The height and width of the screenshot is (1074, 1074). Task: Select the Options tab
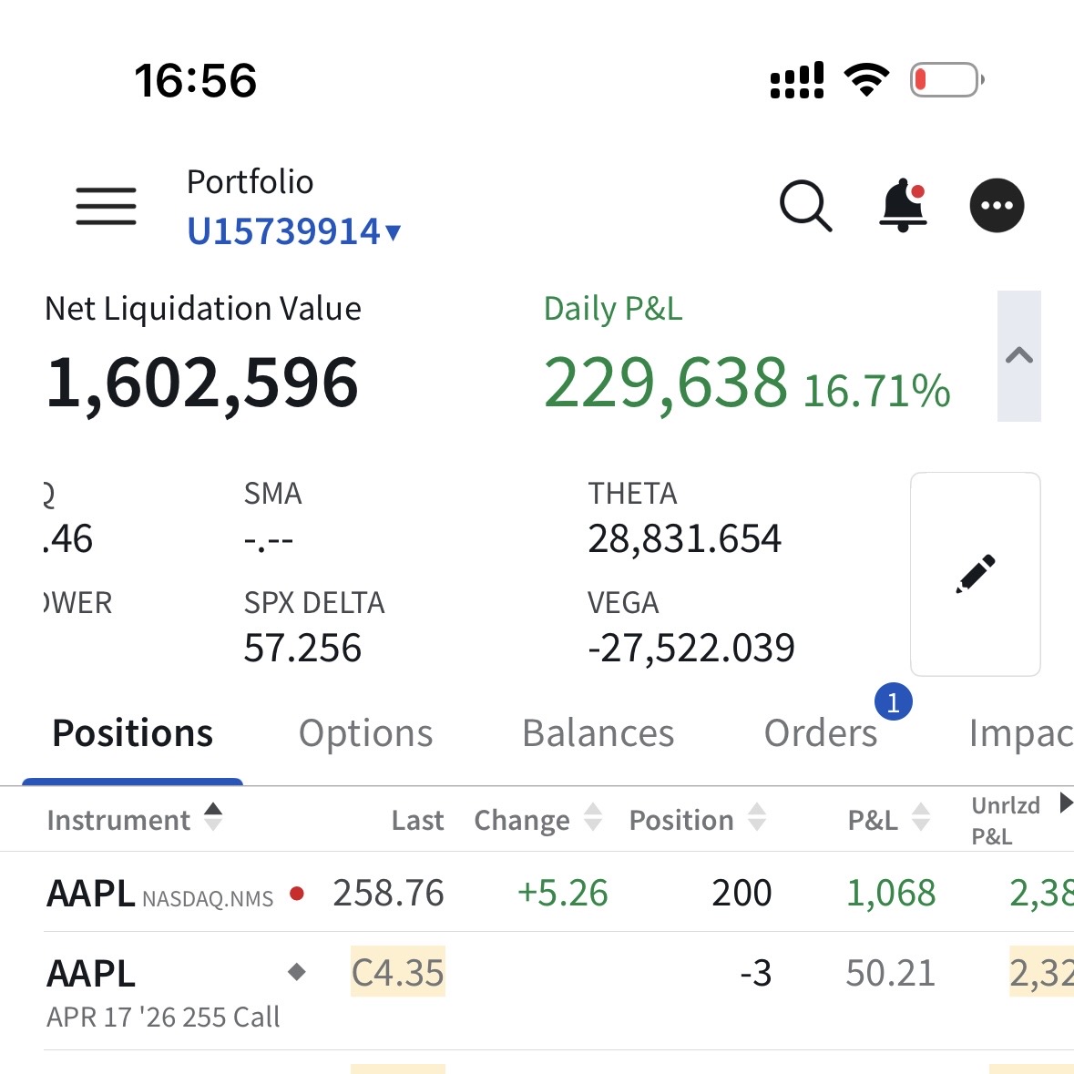pyautogui.click(x=364, y=732)
